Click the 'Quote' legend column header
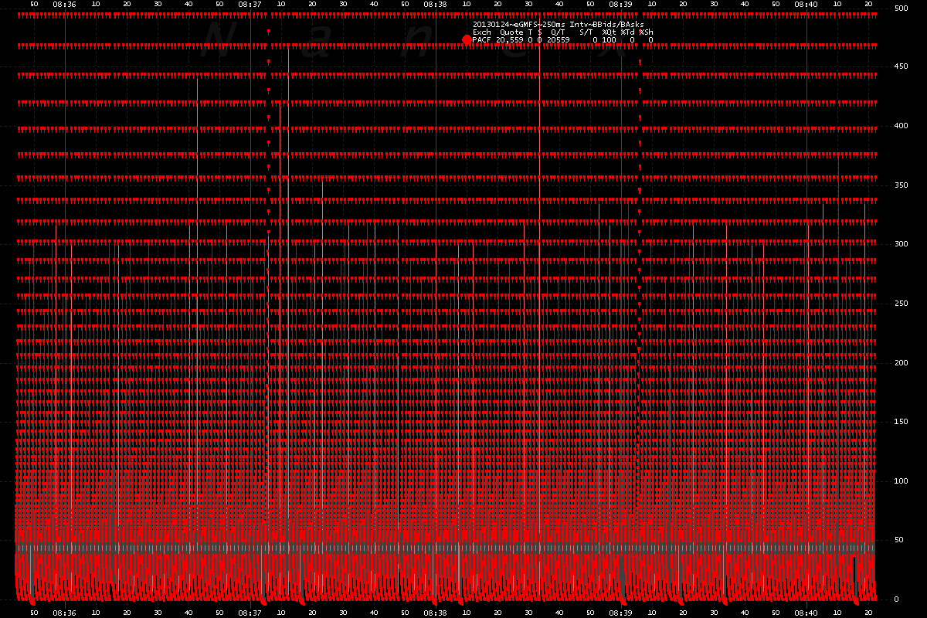 [511, 32]
